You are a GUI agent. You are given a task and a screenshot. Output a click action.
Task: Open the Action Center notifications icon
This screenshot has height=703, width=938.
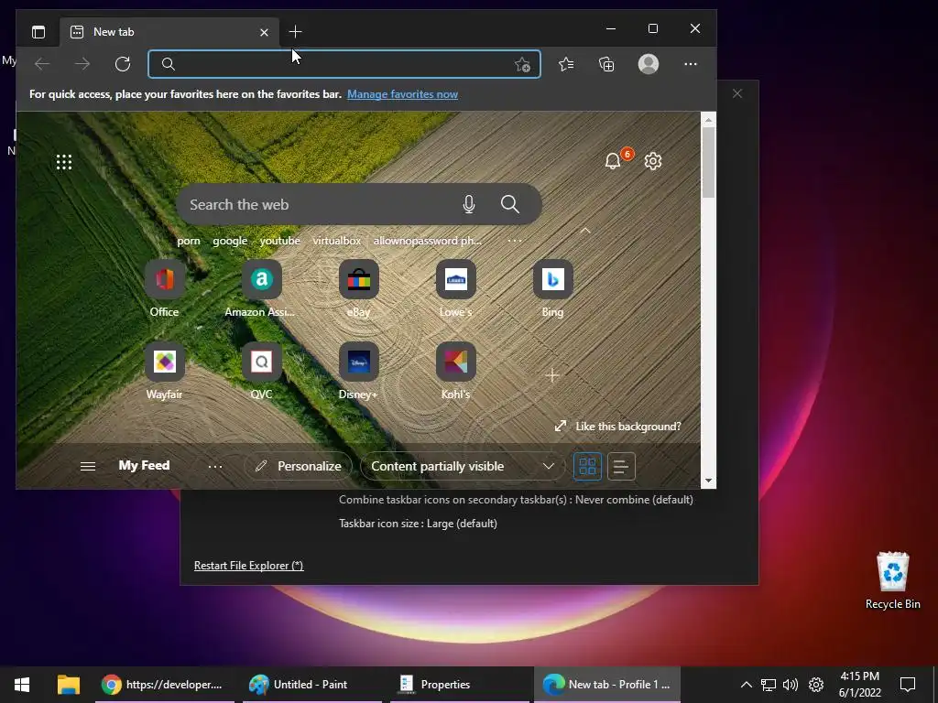point(908,685)
